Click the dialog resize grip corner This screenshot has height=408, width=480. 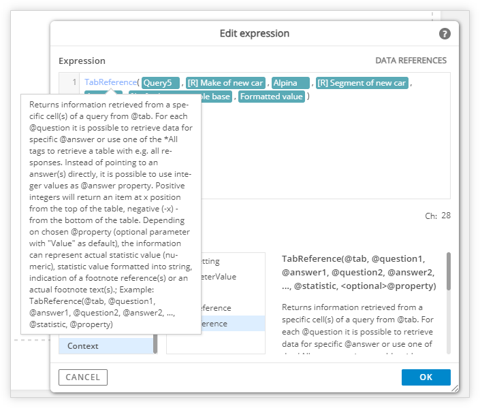coord(455,388)
